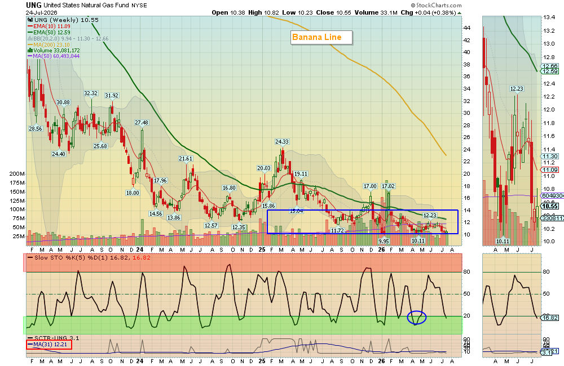
Task: Click the Volume 33,081,172 legend entry
Action: point(54,50)
